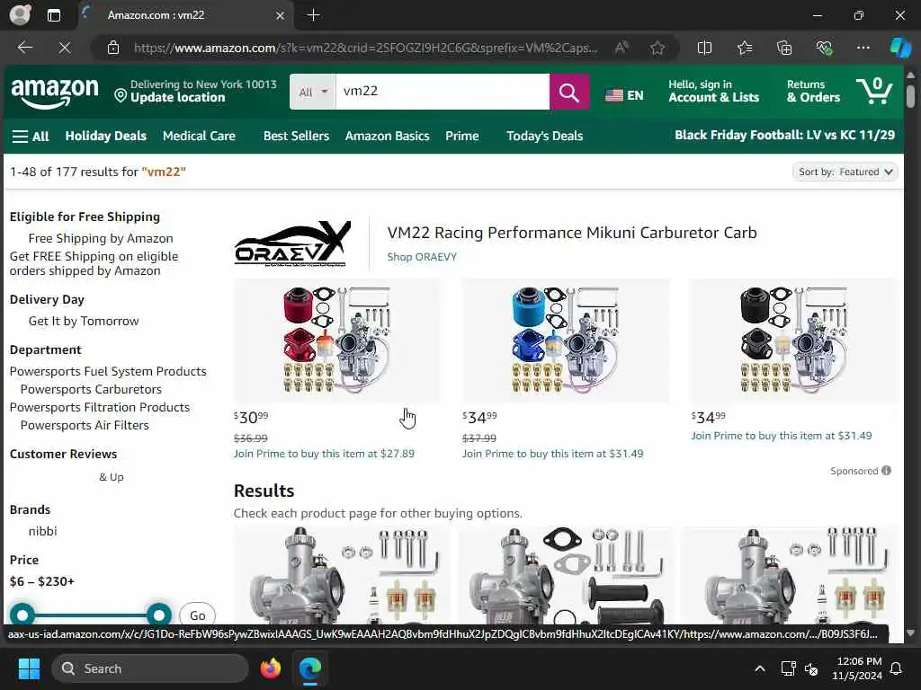Click the maximum price slider handle
The height and width of the screenshot is (690, 921).
(158, 615)
